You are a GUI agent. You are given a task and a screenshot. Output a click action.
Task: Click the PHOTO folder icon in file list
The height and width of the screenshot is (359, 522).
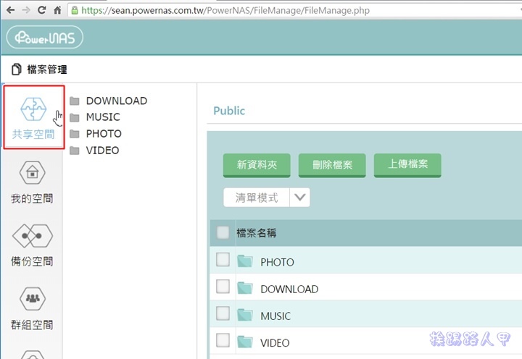point(244,261)
